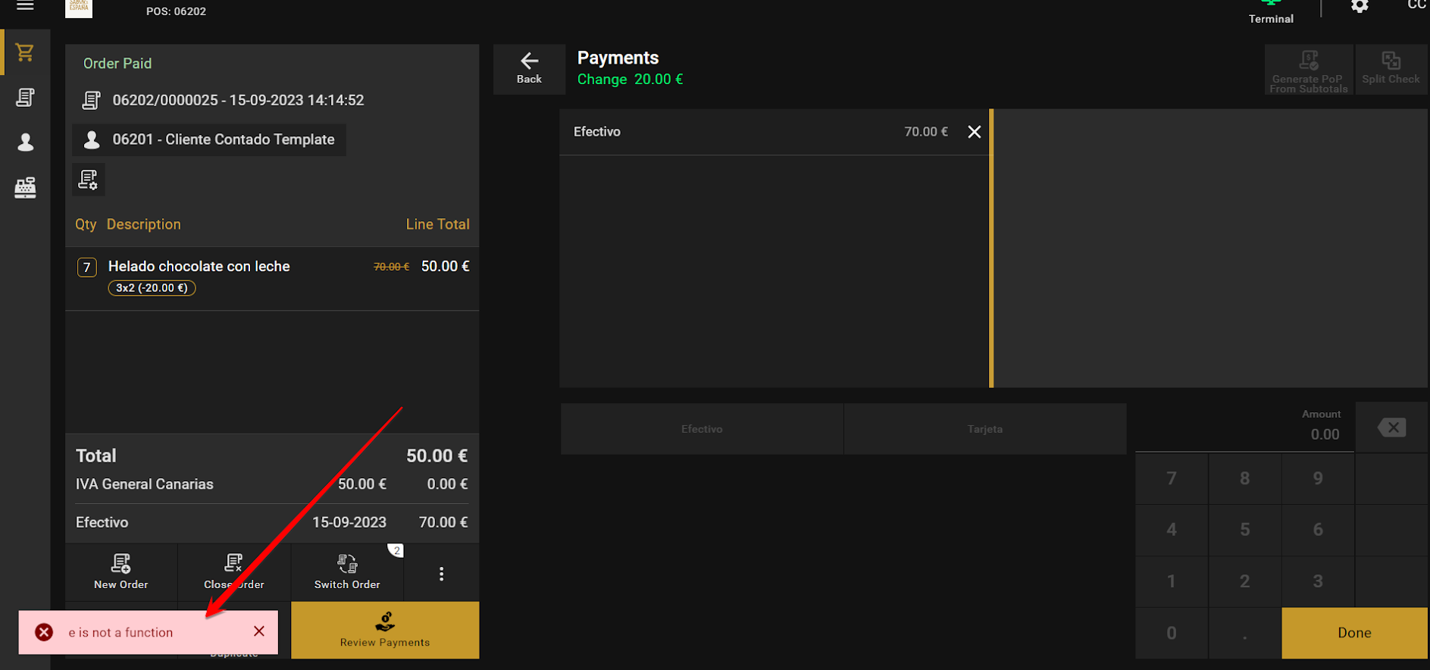Click the struck-through 70.00 € original price
1430x670 pixels.
(391, 267)
